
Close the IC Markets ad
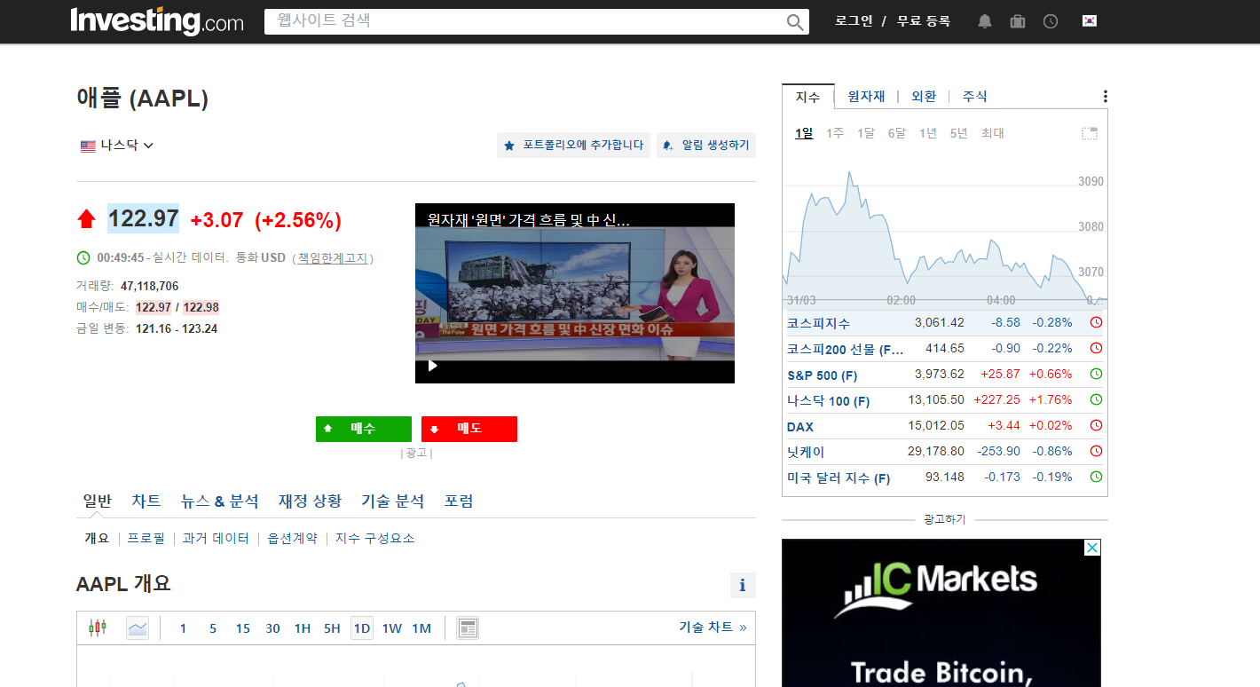pos(1093,548)
